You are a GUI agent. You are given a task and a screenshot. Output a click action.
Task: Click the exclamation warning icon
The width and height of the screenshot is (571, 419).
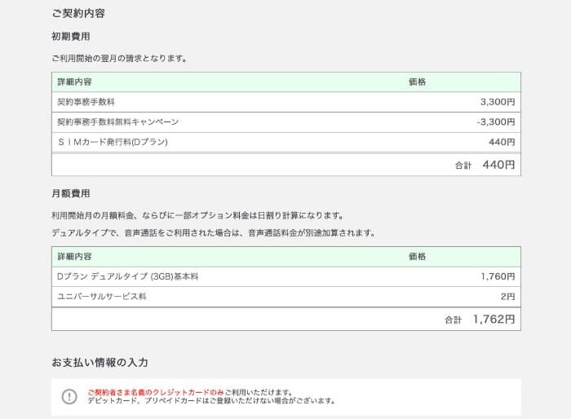(x=69, y=396)
